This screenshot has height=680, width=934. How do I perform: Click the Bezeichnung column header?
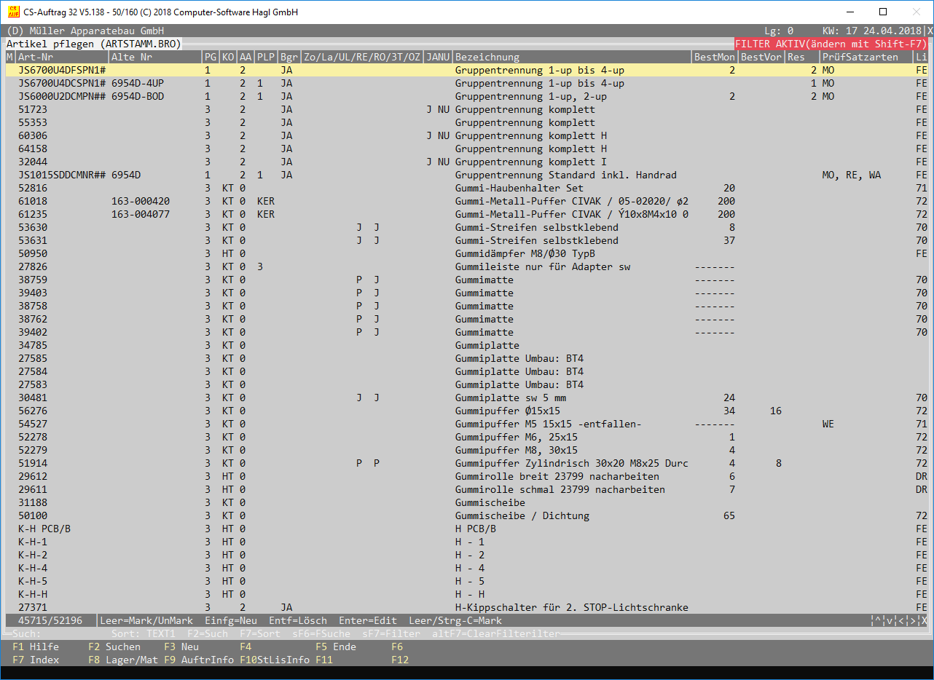tap(487, 58)
